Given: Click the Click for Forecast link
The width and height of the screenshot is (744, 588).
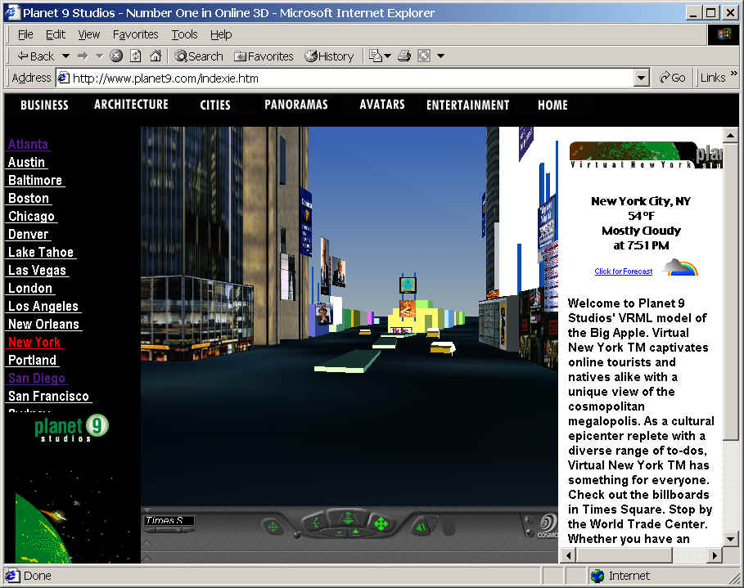Looking at the screenshot, I should [623, 272].
